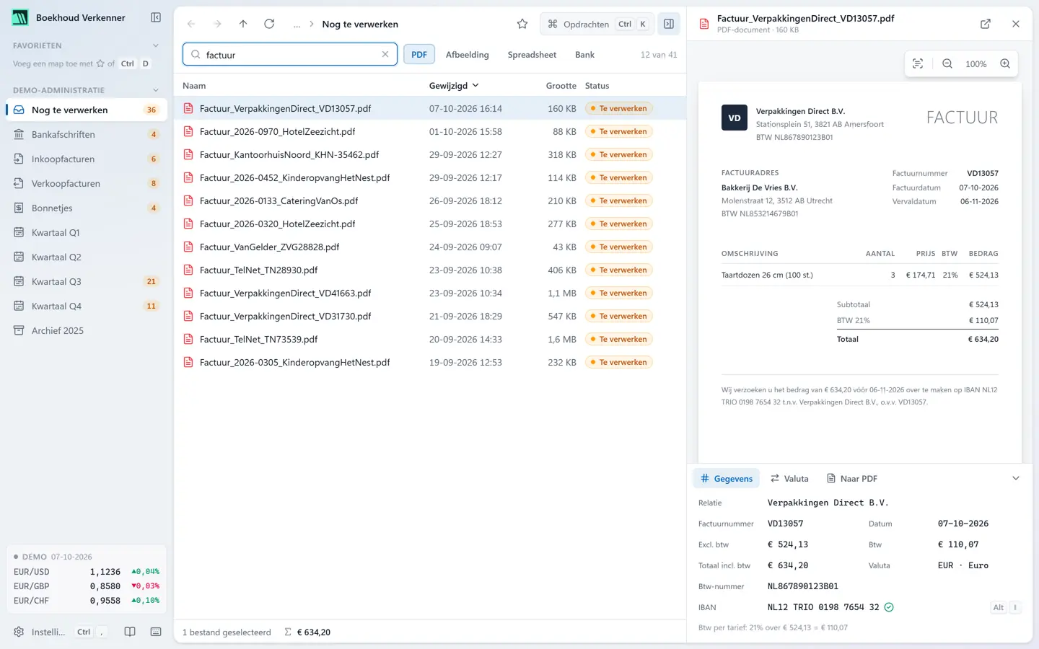1039x649 pixels.
Task: Collapse the details panel chevron
Action: 1016,478
